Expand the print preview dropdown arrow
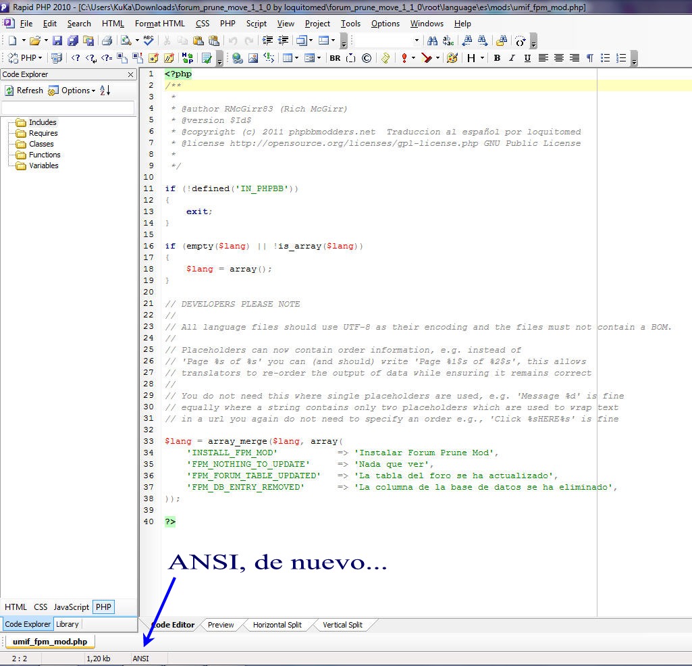This screenshot has width=692, height=666. [x=137, y=41]
